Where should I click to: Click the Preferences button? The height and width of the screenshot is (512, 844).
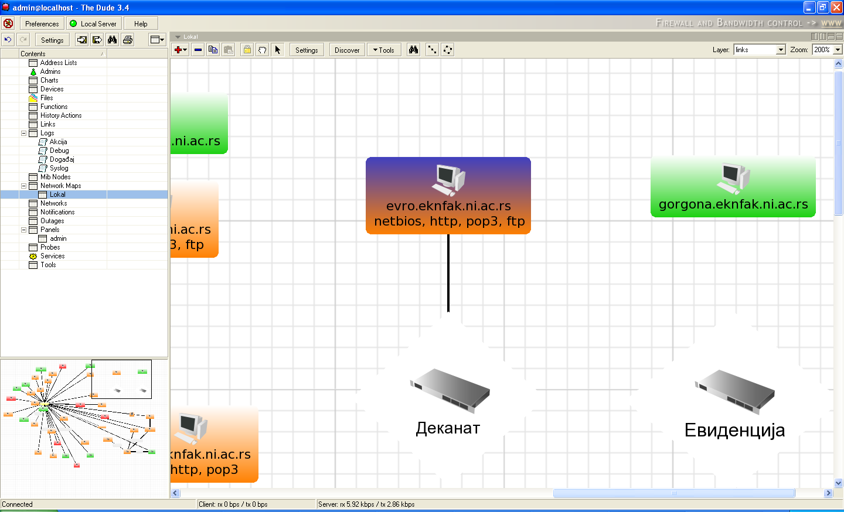coord(42,23)
